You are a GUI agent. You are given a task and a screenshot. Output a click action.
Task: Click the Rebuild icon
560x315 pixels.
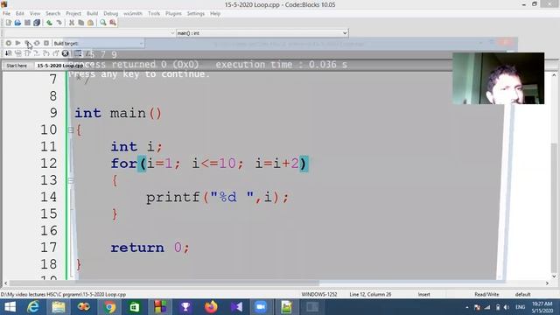37,43
